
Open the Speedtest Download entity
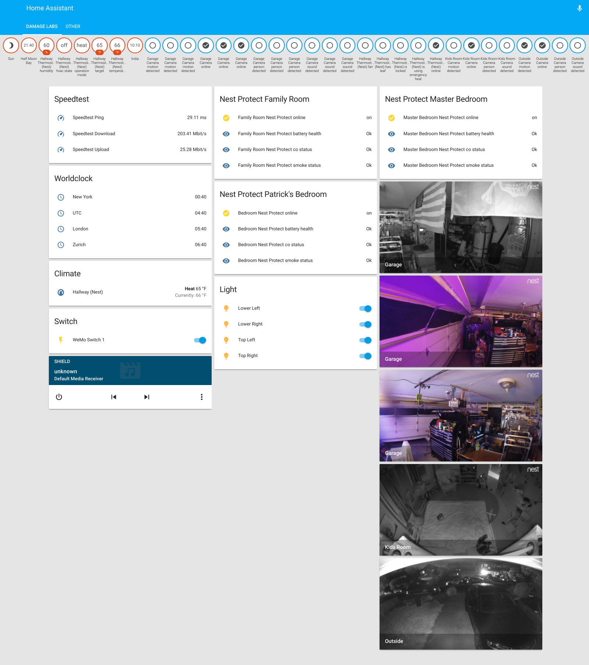[x=130, y=134]
